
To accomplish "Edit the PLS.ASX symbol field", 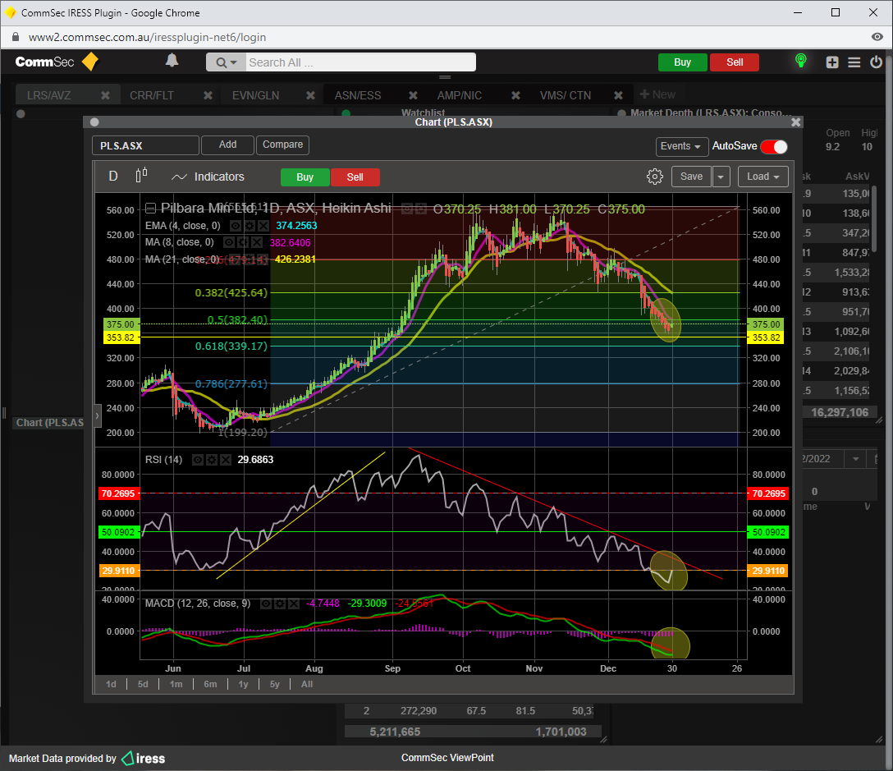I will [x=146, y=145].
